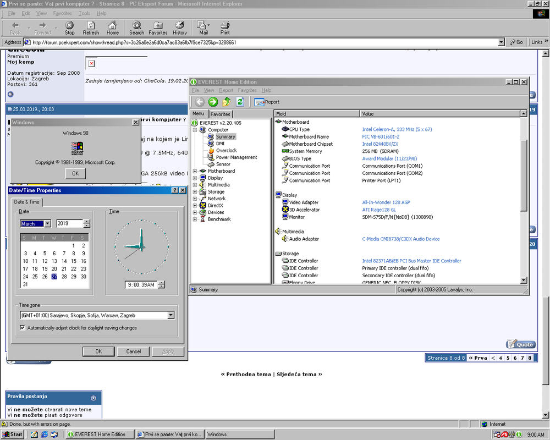Select Power Management in EVEREST tree
Viewport: 550px width, 440px height.
pos(237,157)
